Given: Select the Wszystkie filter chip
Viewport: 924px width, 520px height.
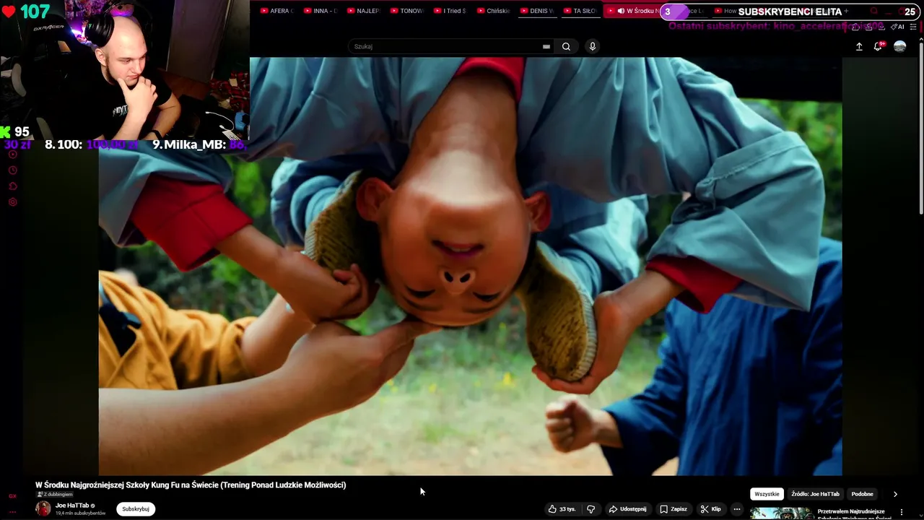Looking at the screenshot, I should (x=767, y=494).
